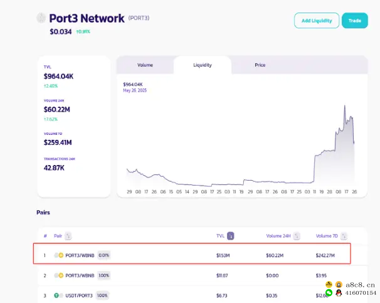The height and width of the screenshot is (303, 380).
Task: Click the 0.01% fee tier badge
Action: tap(104, 255)
